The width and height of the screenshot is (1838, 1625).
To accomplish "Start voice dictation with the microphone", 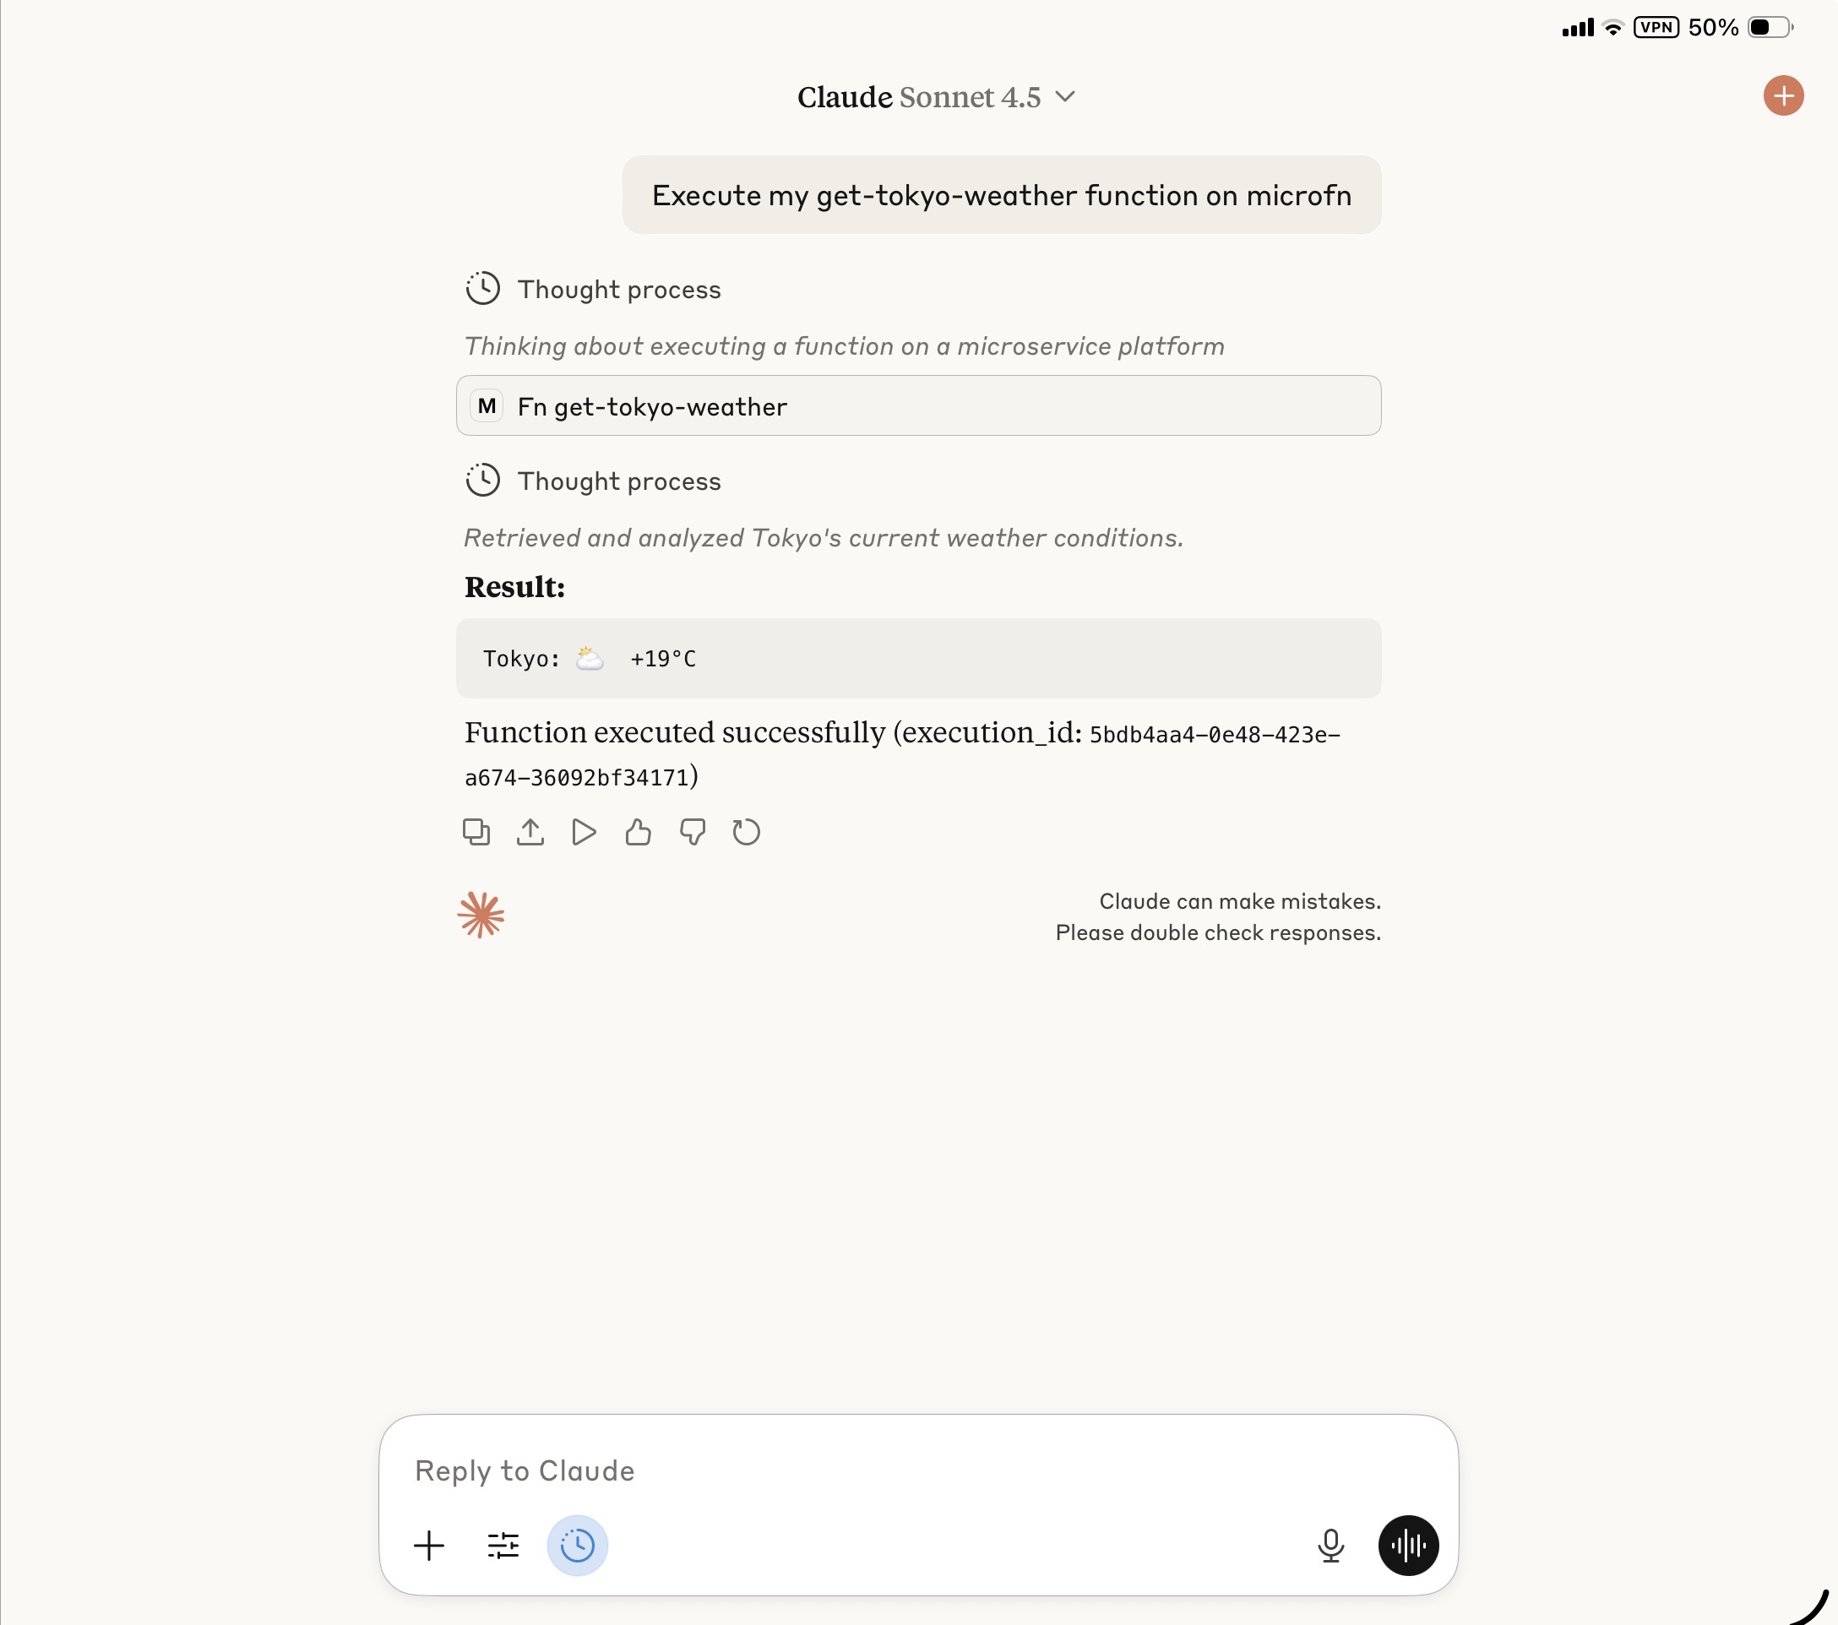I will coord(1331,1545).
